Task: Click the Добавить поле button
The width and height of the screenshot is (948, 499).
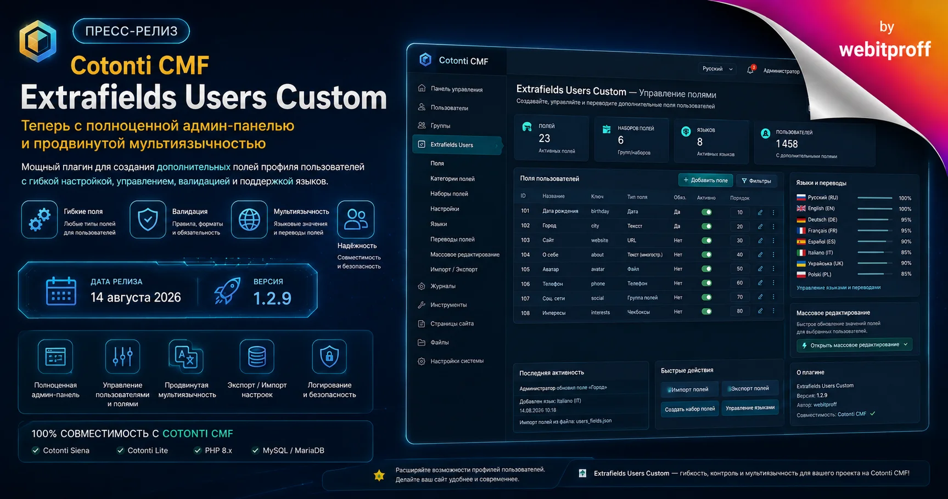Action: pos(706,180)
